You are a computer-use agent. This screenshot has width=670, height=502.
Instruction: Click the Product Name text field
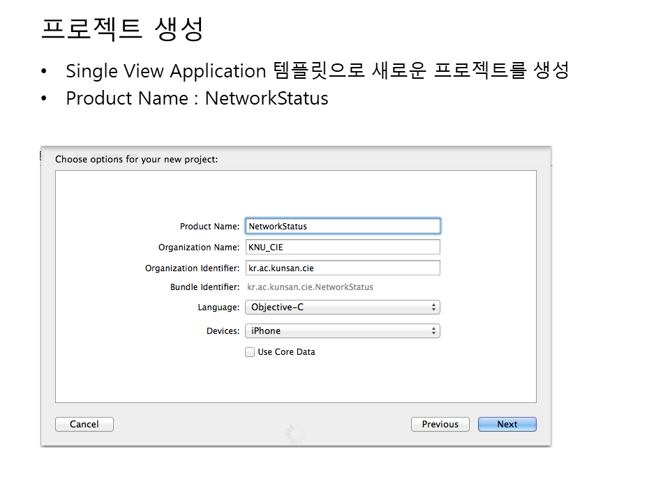pos(342,227)
